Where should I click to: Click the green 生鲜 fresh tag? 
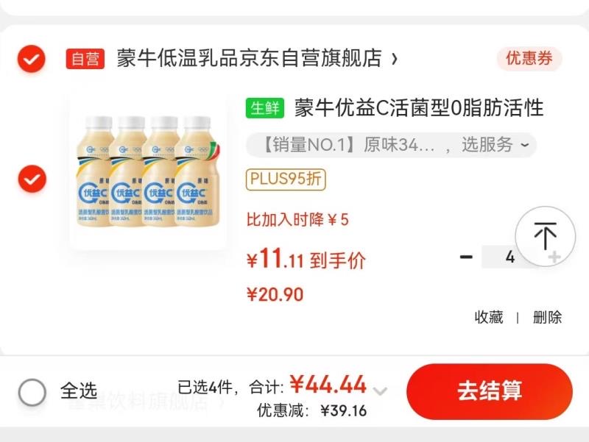(265, 108)
